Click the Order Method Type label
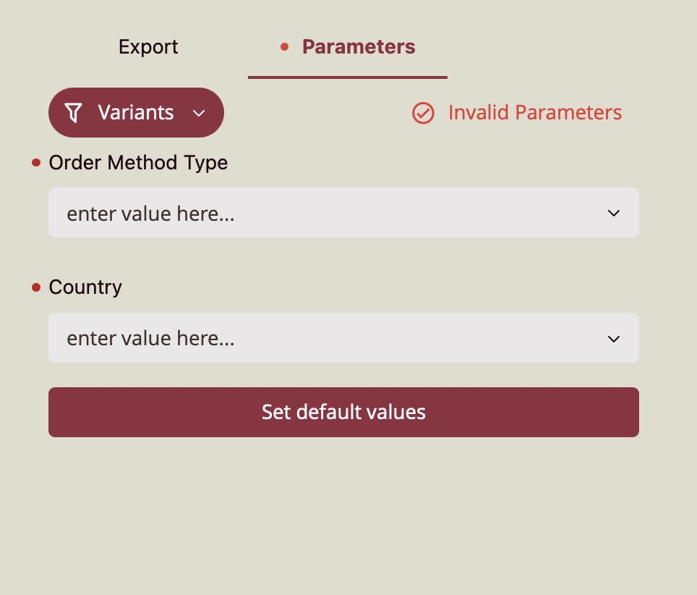Image resolution: width=697 pixels, height=595 pixels. [138, 163]
